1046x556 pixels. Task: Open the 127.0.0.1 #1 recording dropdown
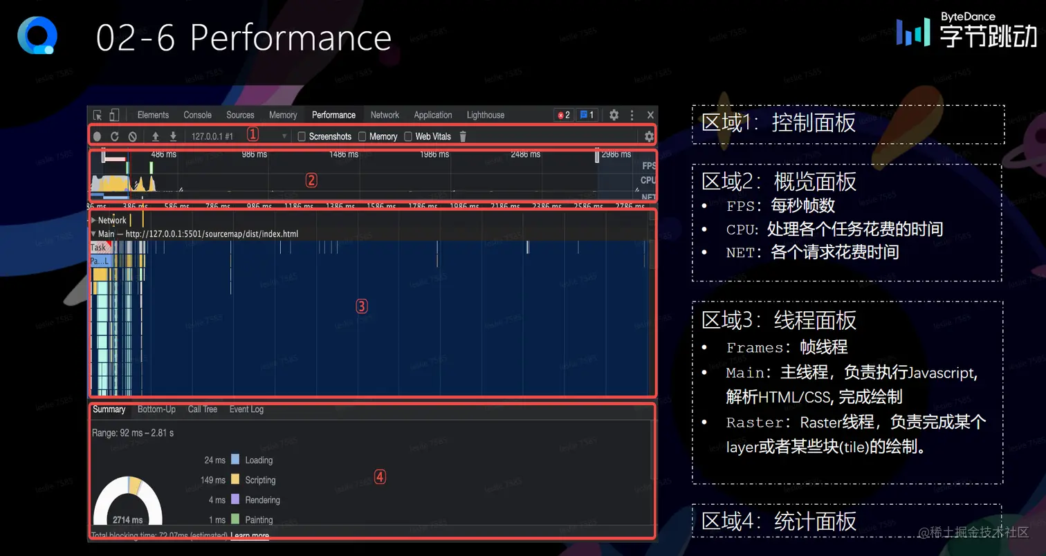[x=239, y=137]
